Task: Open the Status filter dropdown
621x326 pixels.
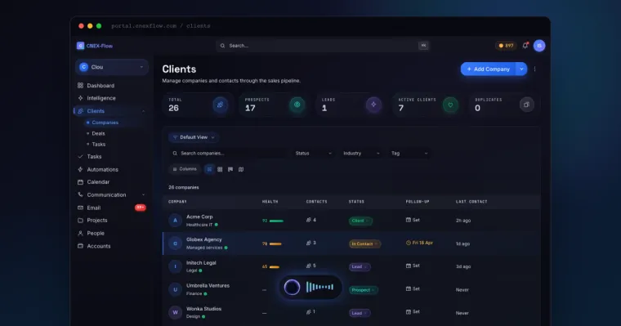Action: point(313,154)
